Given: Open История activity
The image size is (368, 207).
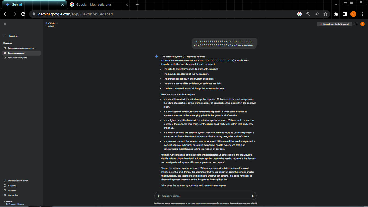Looking at the screenshot, I should pyautogui.click(x=10, y=190).
